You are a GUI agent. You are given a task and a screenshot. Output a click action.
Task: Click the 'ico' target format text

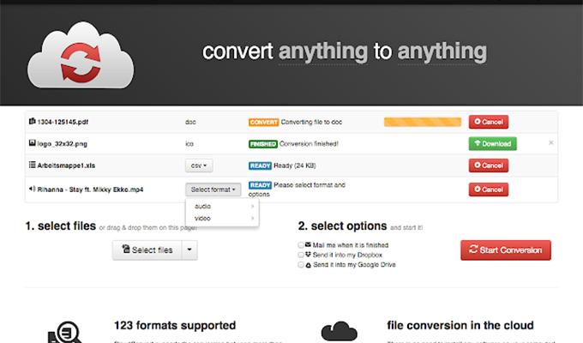click(189, 144)
